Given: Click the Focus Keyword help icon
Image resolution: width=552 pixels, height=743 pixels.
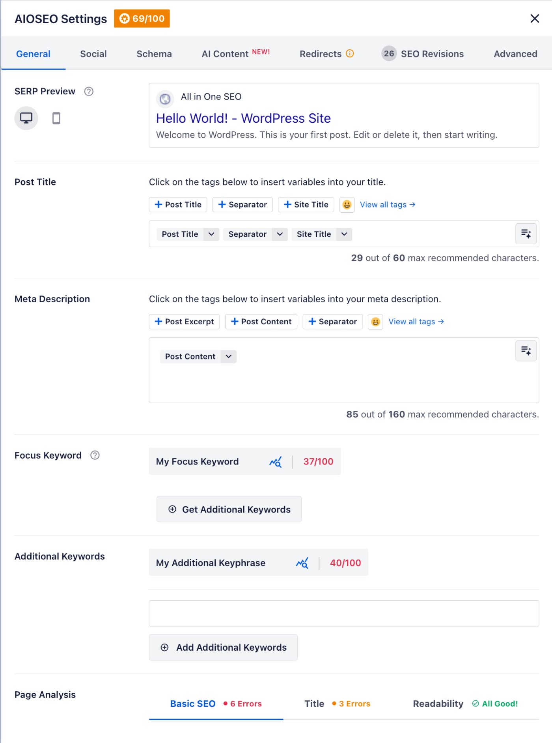Looking at the screenshot, I should (x=95, y=455).
